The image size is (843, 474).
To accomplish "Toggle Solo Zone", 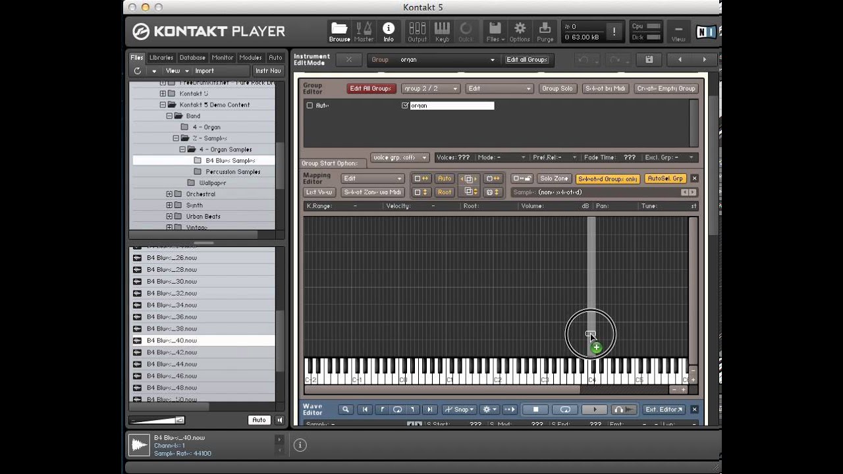I will point(554,178).
